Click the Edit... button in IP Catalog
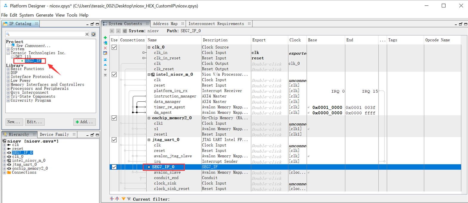 [34, 122]
